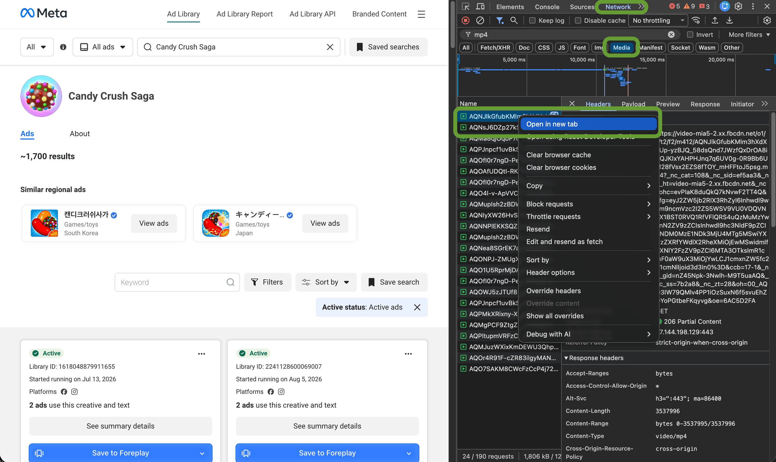Export HAR file download icon
Screen dimensions: 776x462
[729, 21]
